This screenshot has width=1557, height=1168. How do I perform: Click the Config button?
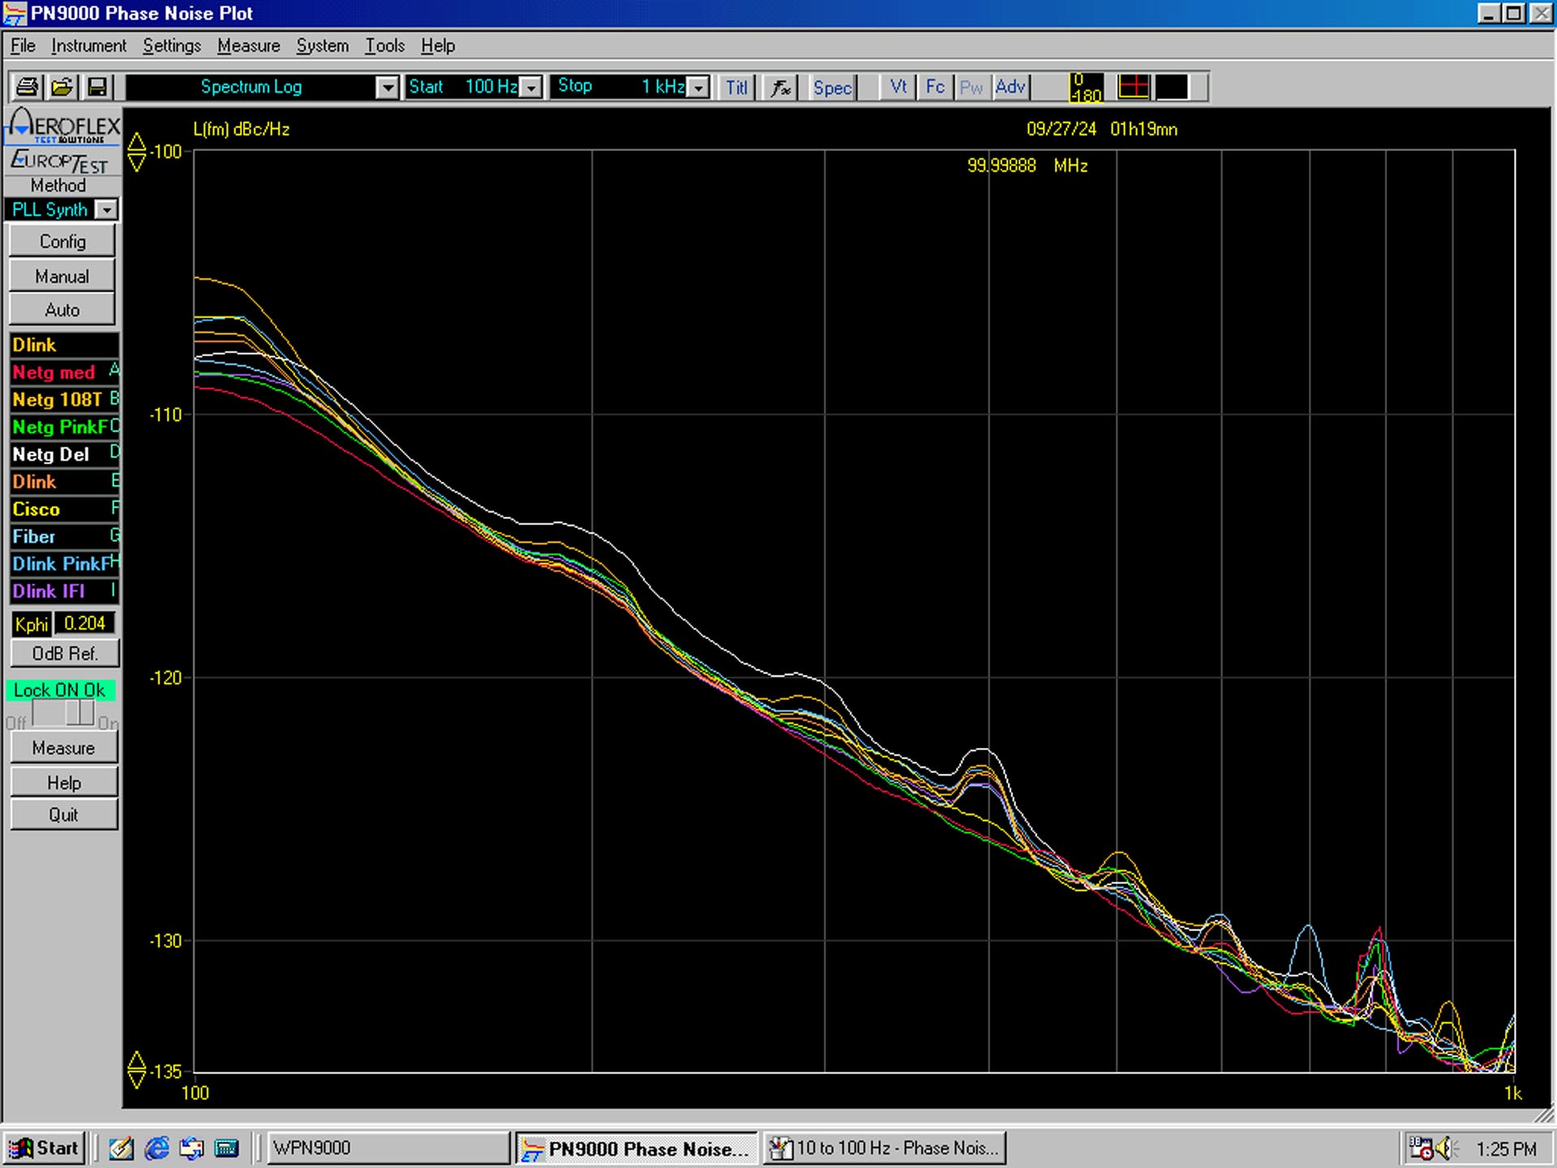point(62,241)
